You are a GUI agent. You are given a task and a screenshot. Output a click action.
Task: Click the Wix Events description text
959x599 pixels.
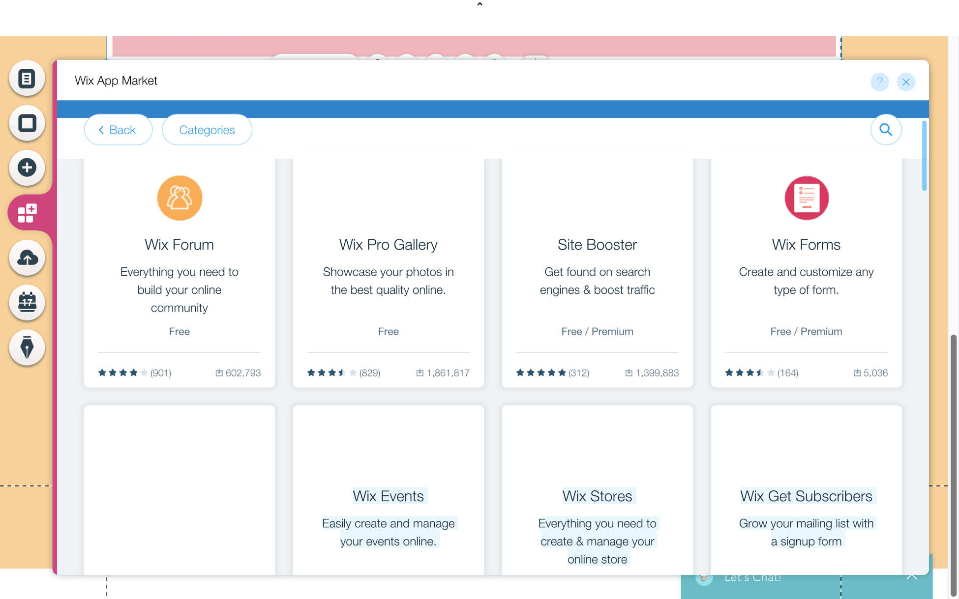point(389,532)
